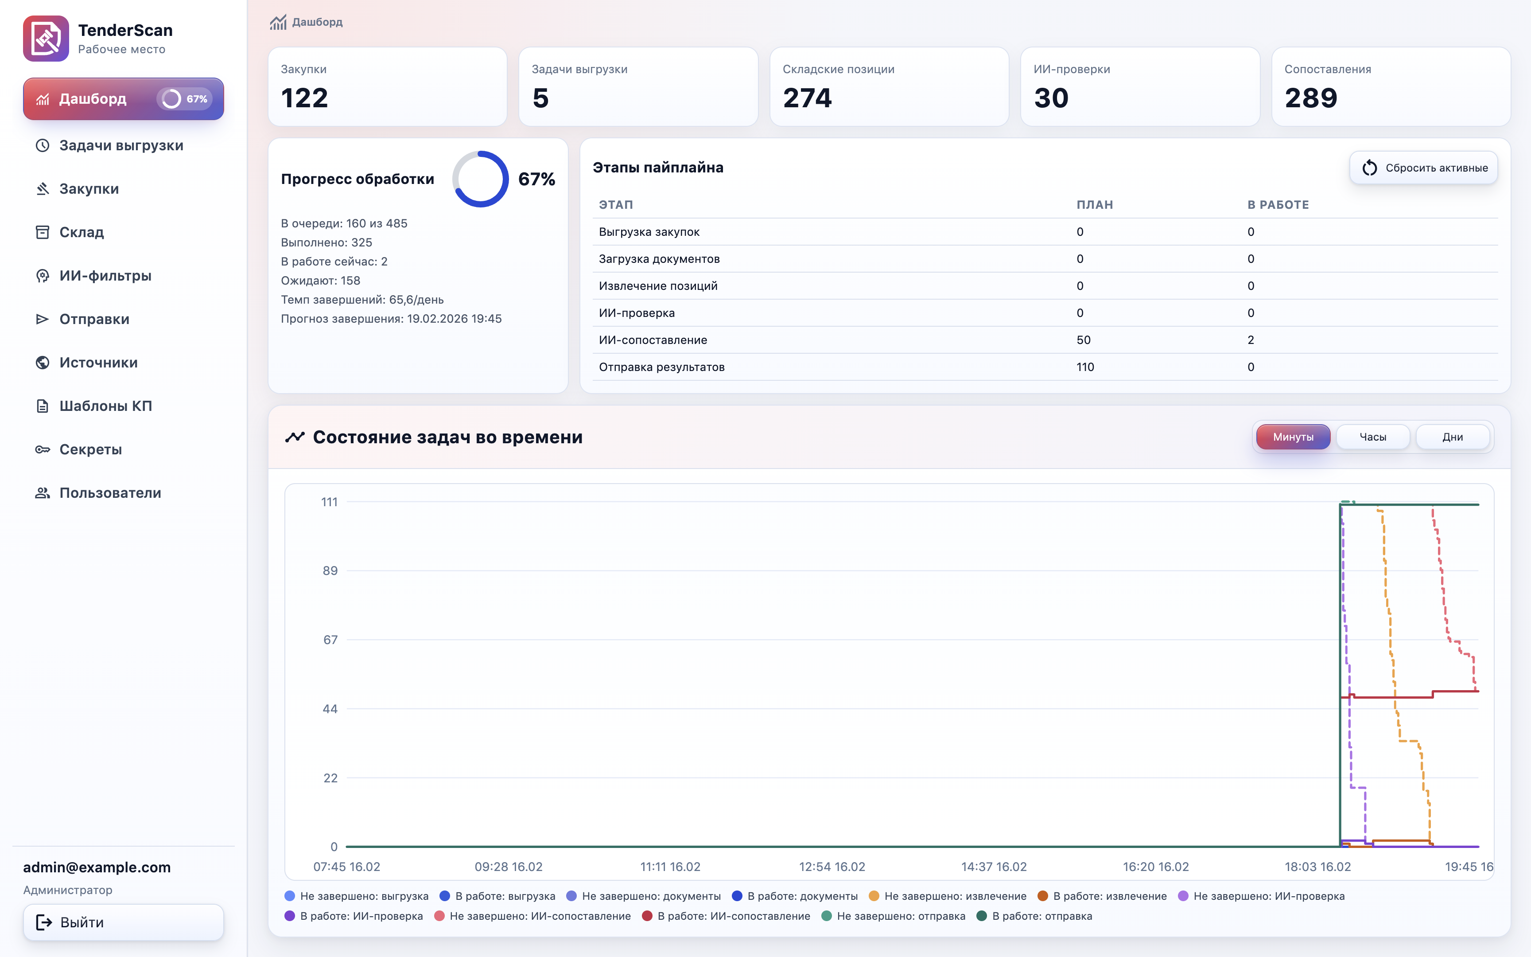Click the warehouse icon beside Склад
Screen dimensions: 1531x957
pyautogui.click(x=42, y=232)
